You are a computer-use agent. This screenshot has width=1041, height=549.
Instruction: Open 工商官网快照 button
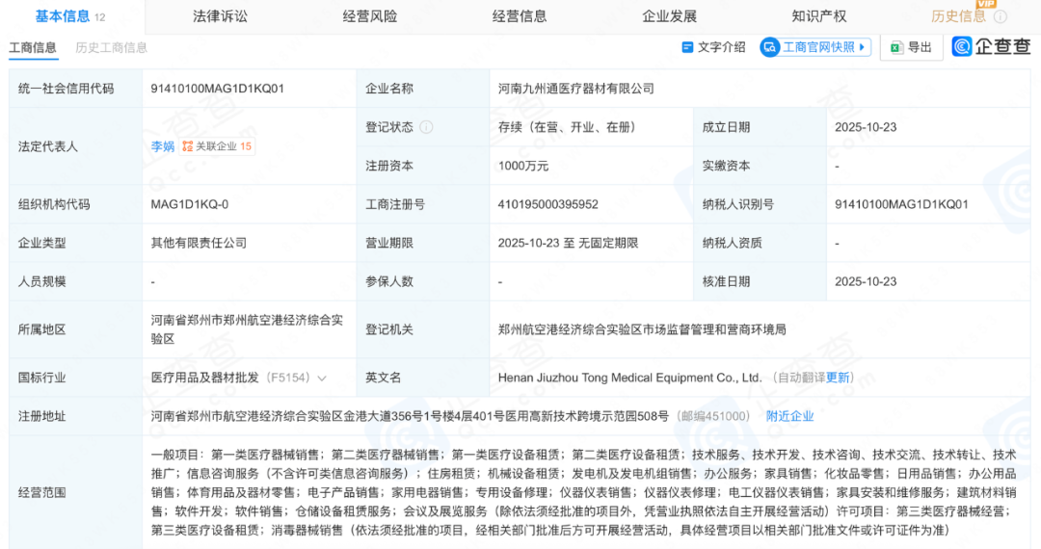tap(815, 47)
